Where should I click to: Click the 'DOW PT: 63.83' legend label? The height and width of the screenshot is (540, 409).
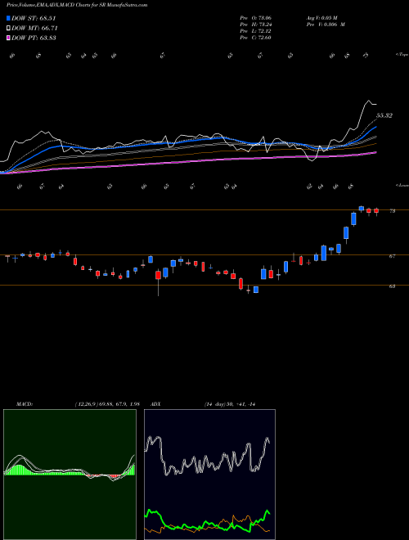click(x=34, y=38)
